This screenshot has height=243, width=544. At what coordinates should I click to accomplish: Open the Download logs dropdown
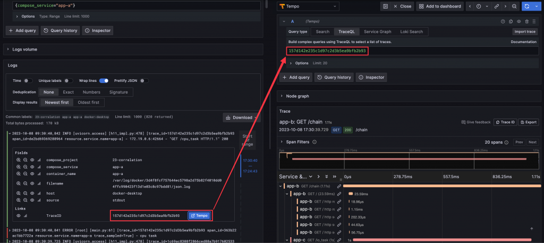pos(242,118)
